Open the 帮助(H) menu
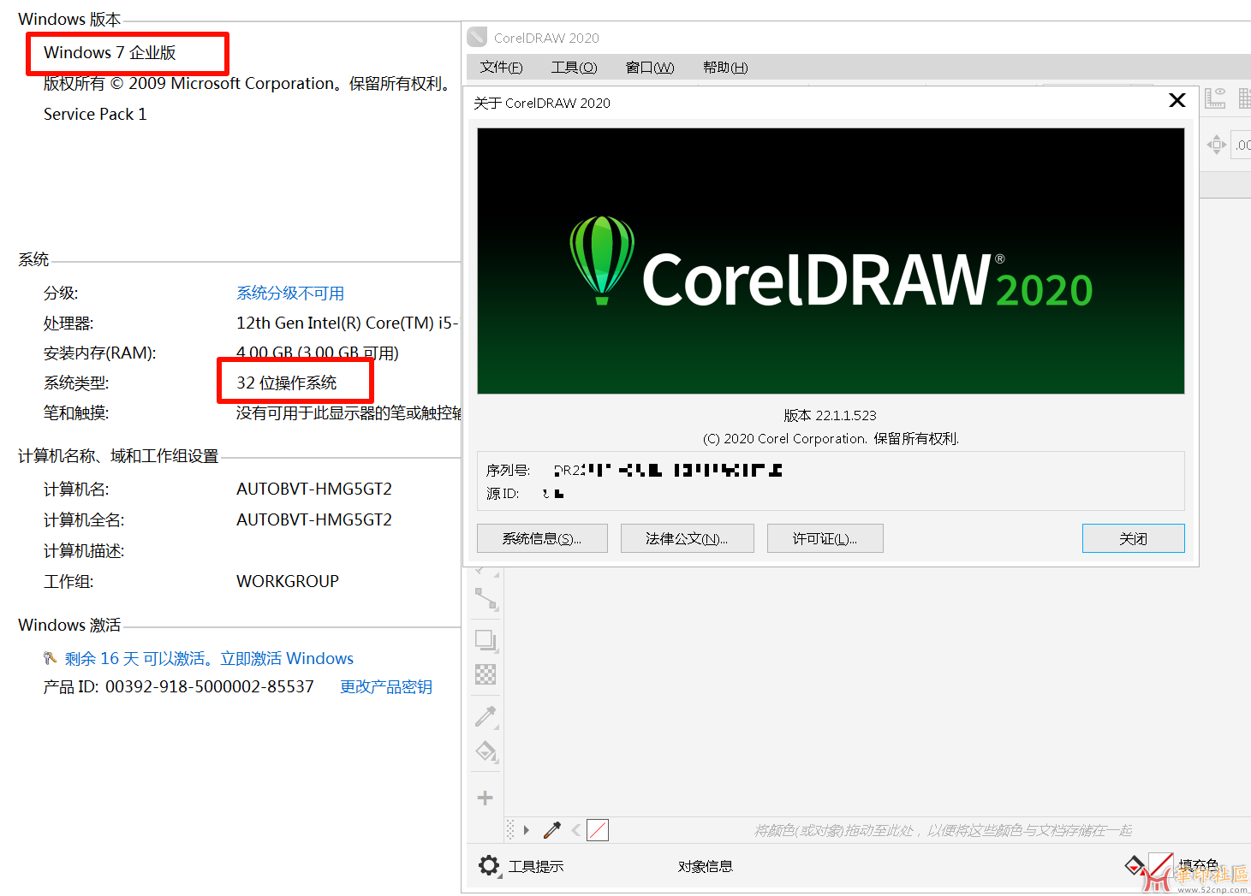 [725, 68]
